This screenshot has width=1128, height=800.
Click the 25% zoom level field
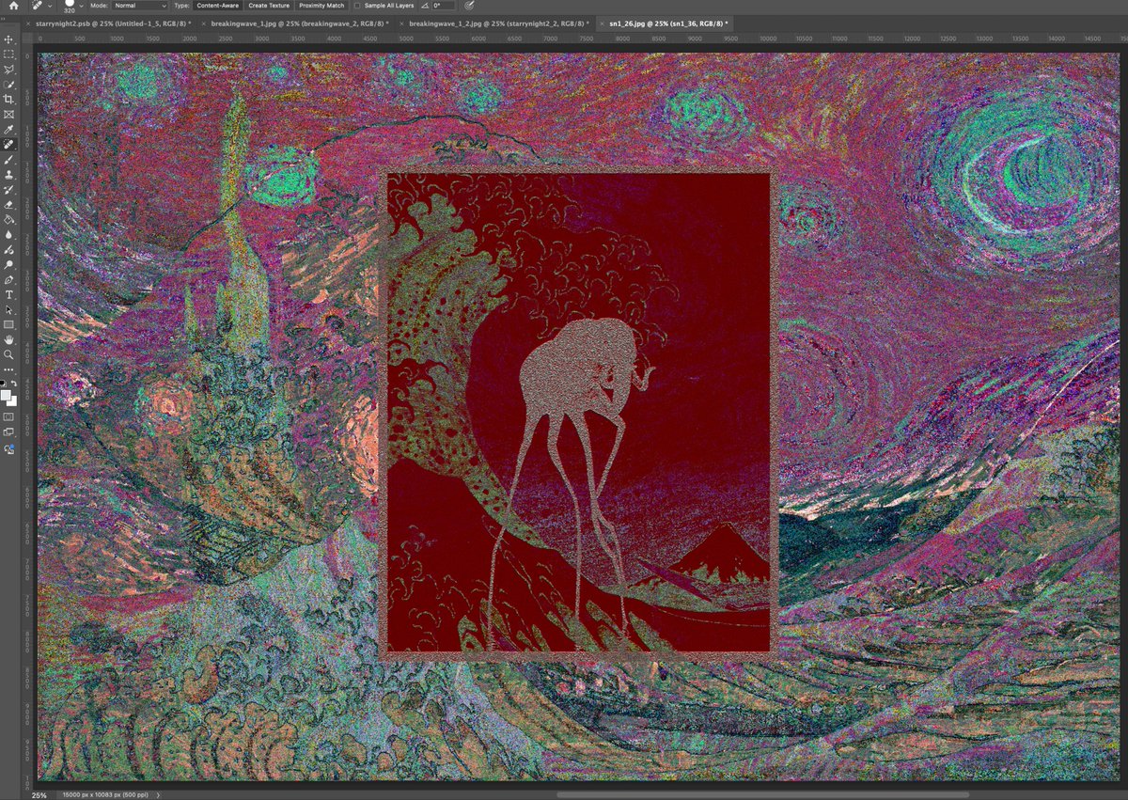(39, 794)
